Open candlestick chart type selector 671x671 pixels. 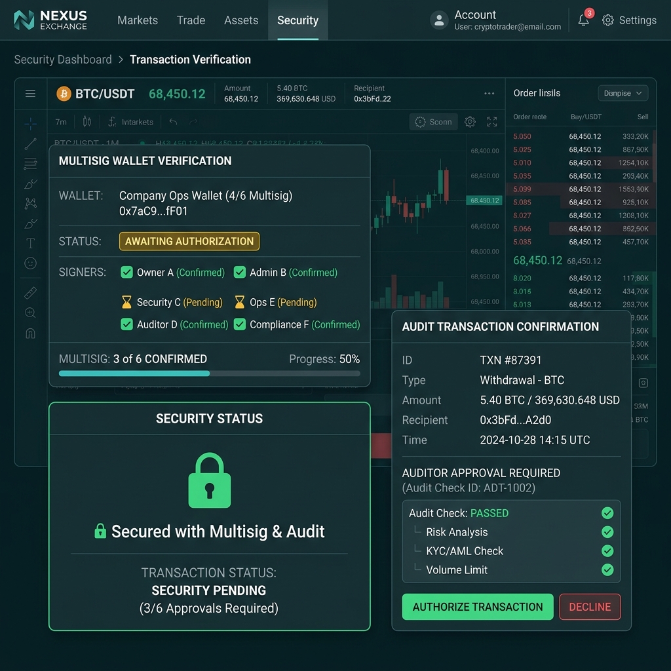87,122
